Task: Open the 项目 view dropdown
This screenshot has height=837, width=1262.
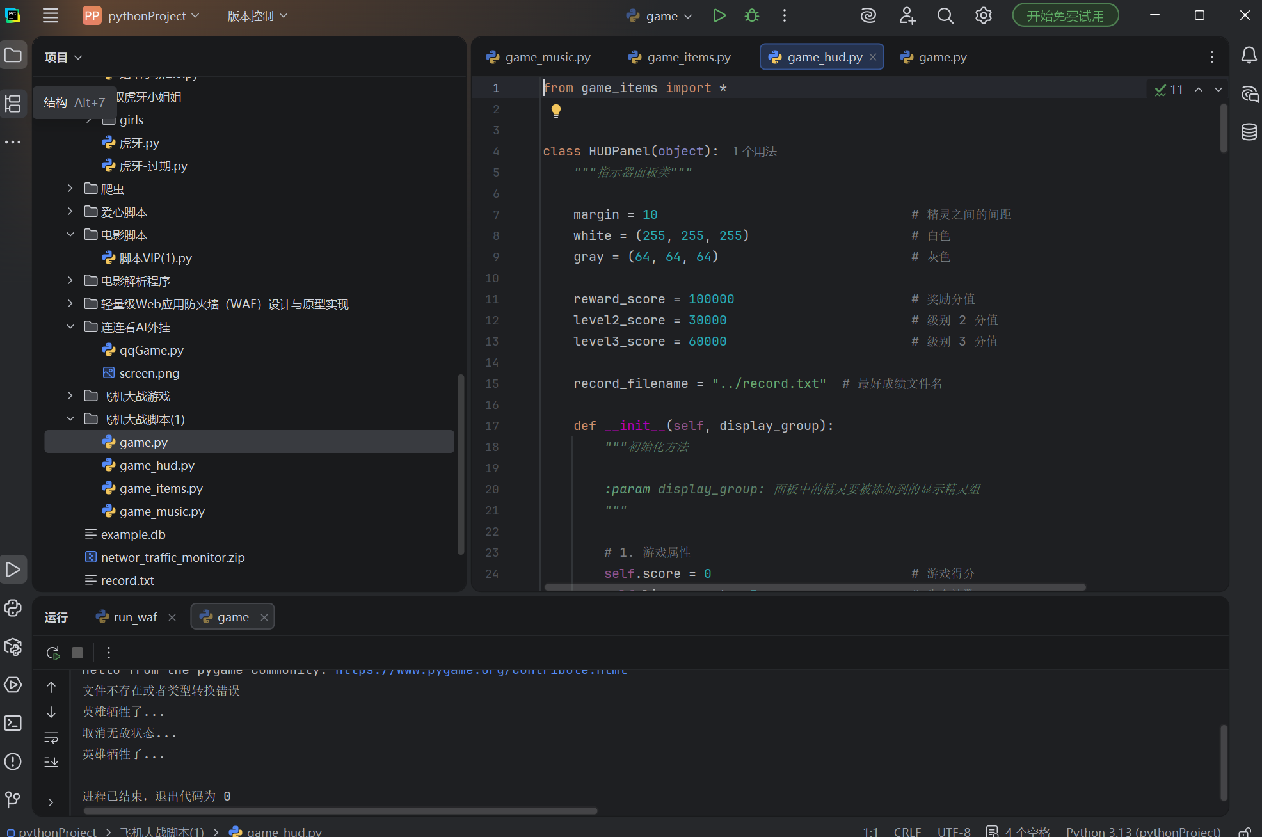Action: click(63, 57)
